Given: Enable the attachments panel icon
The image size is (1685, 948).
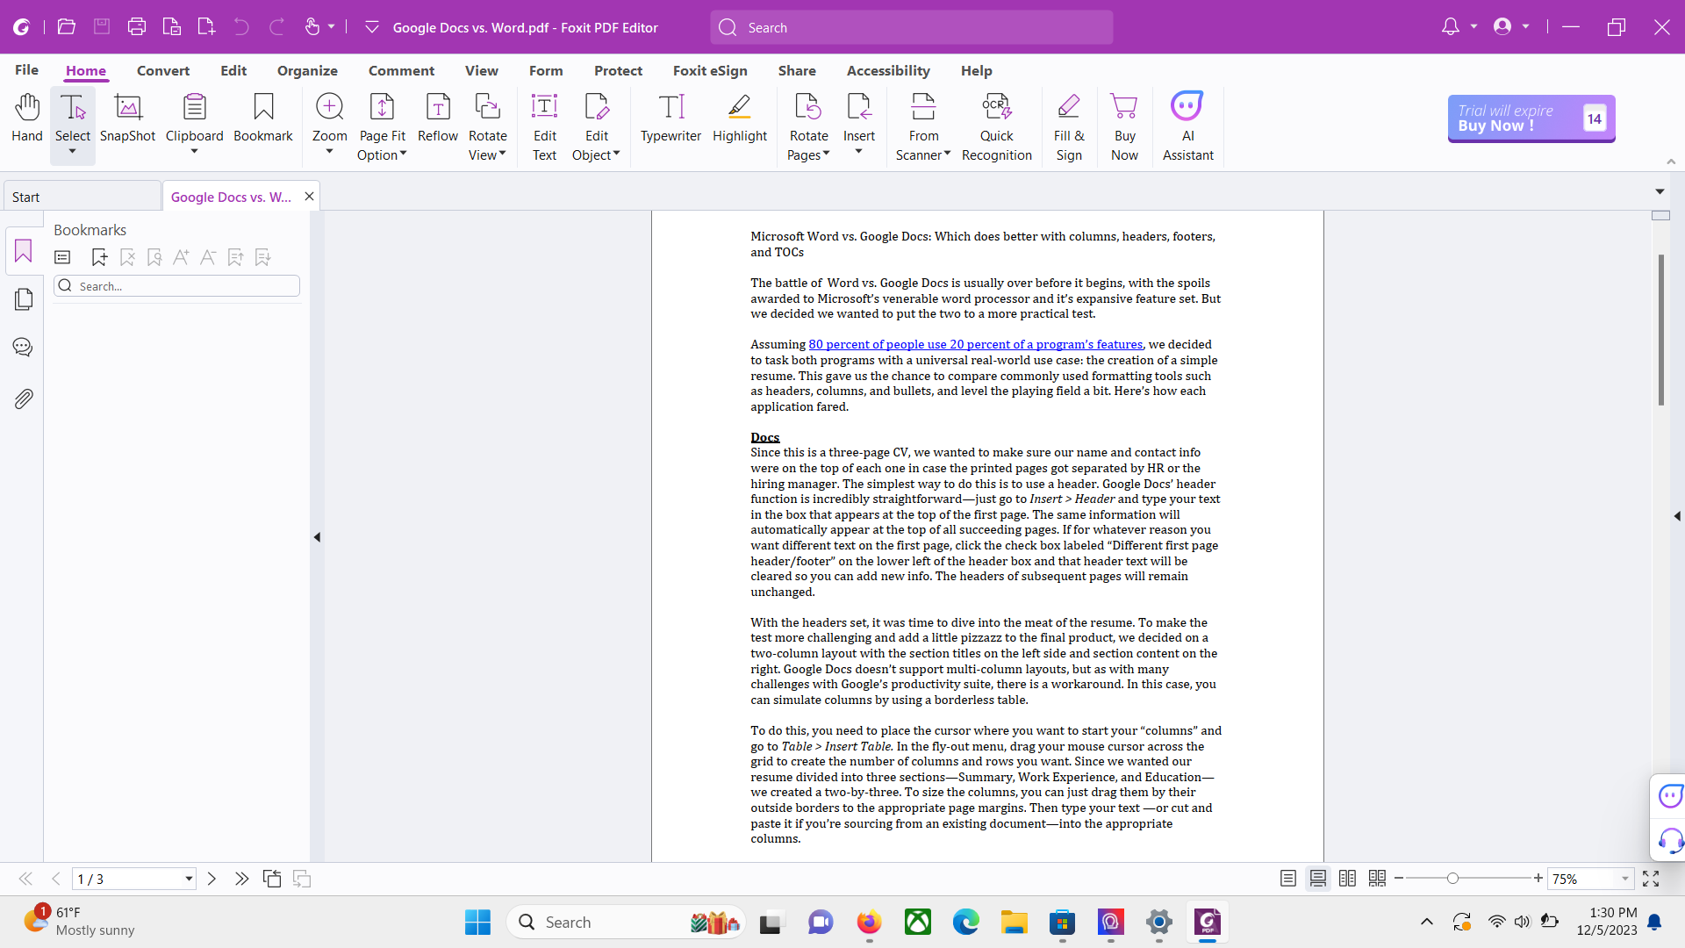Looking at the screenshot, I should 23,399.
